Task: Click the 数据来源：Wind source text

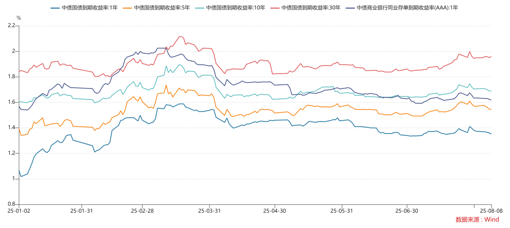Action: pos(477,220)
